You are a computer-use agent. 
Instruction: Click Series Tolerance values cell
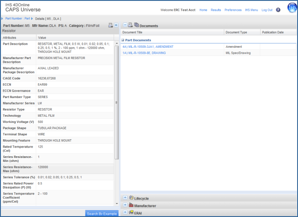click(x=75, y=177)
